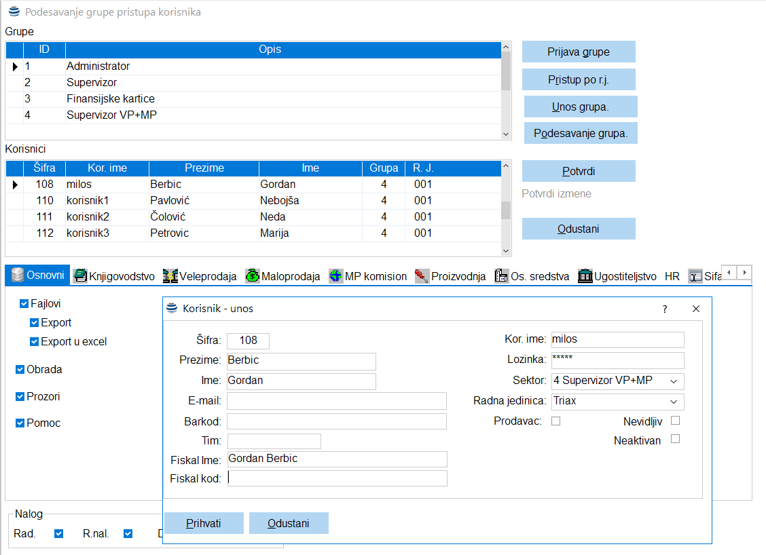
Task: Click the MP komision globe icon
Action: point(335,276)
